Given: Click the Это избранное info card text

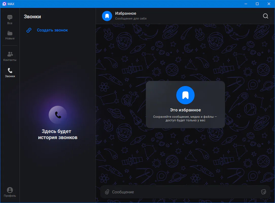Looking at the screenshot, I should tap(185, 110).
